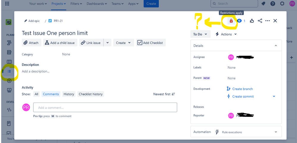
Task: Open the Create dropdown in the issue
Action: [x=123, y=43]
